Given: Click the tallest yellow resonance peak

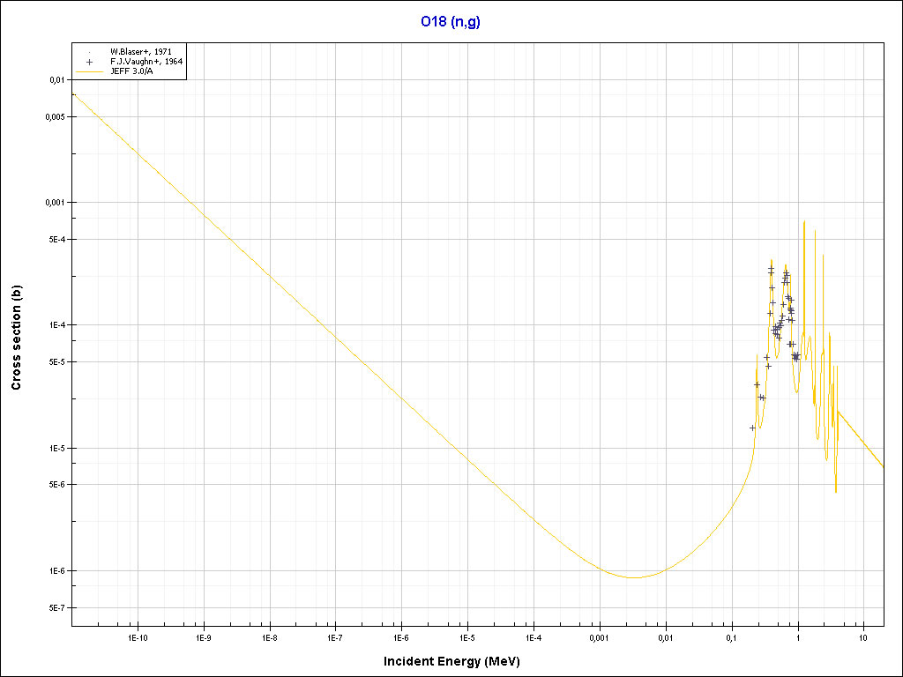Looking at the screenshot, I should click(803, 221).
